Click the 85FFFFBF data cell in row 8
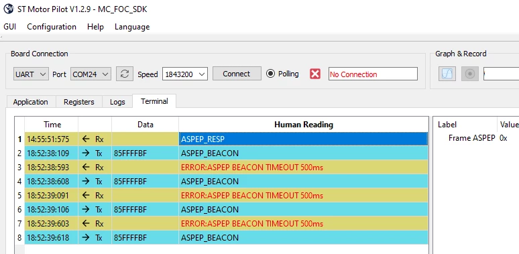The image size is (519, 254). pos(146,237)
